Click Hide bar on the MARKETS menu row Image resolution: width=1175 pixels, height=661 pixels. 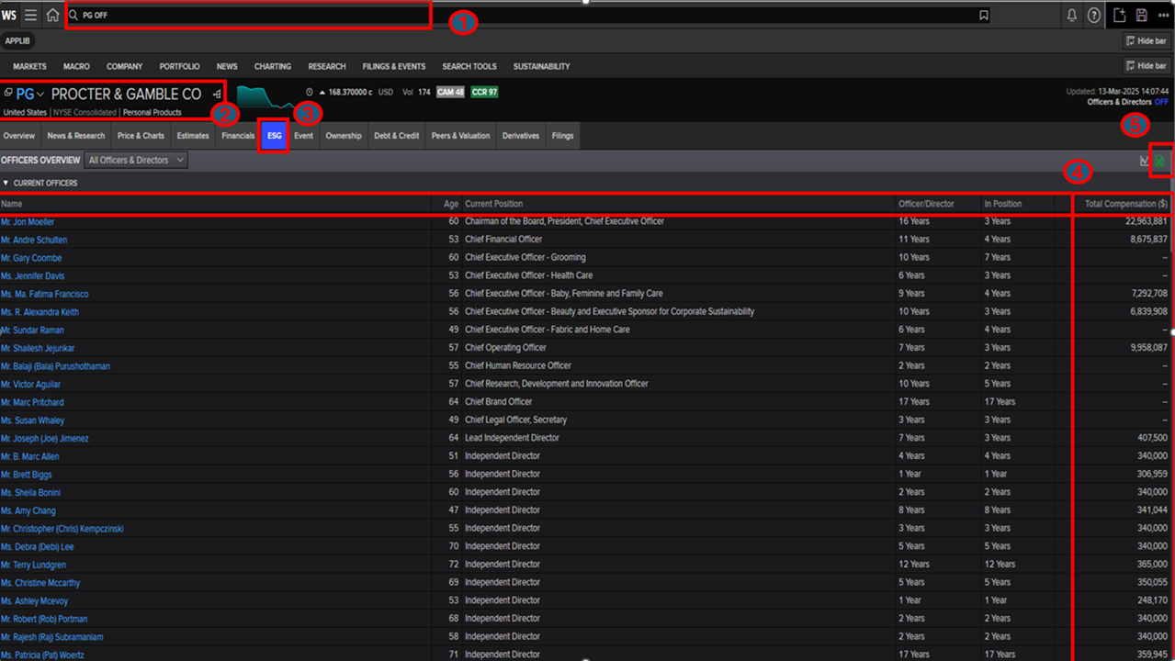click(x=1147, y=66)
